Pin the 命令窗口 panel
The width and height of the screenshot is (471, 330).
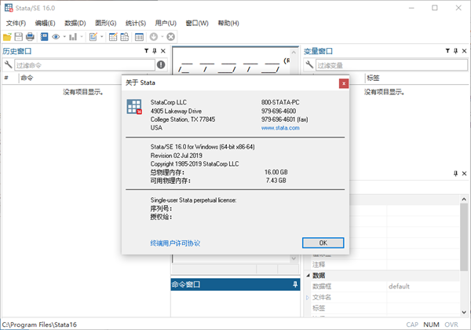pos(295,284)
